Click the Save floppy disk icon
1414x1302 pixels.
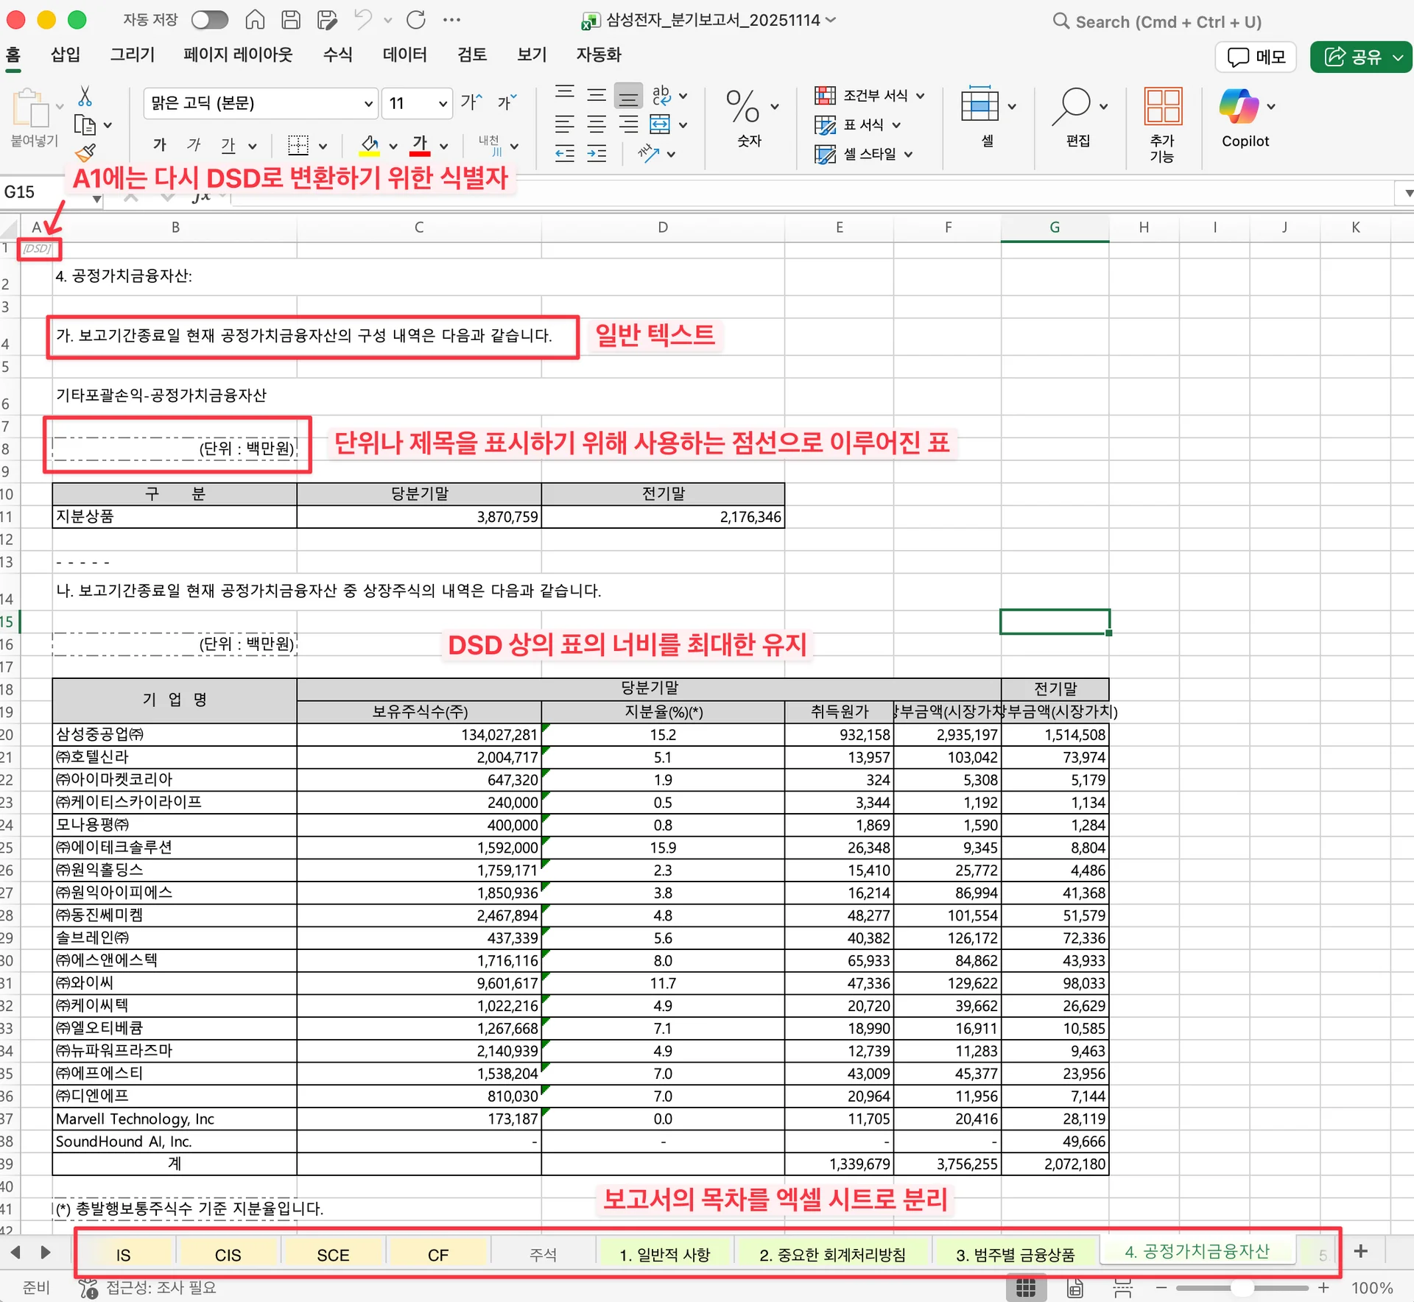coord(291,20)
